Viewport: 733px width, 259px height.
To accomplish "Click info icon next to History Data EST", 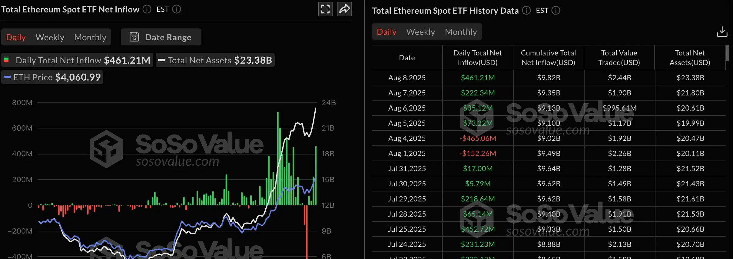I will (556, 11).
